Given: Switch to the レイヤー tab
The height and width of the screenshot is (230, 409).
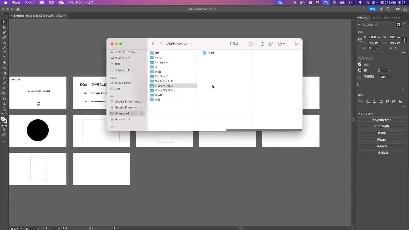Looking at the screenshot, I should 377,18.
